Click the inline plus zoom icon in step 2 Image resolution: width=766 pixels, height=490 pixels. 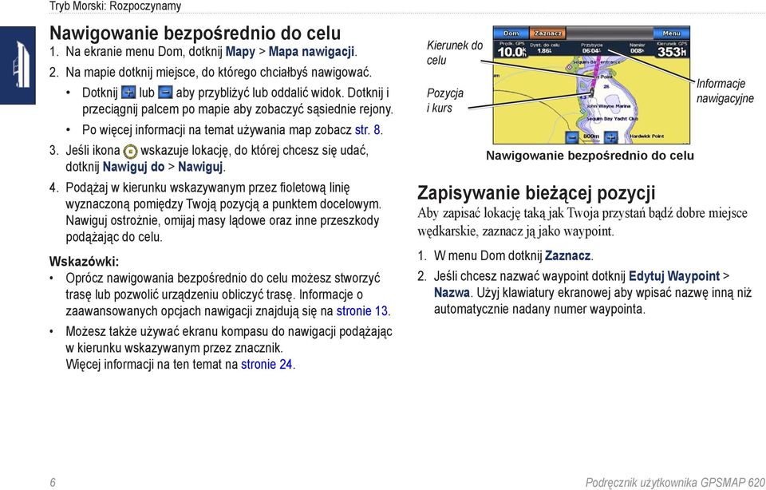128,92
